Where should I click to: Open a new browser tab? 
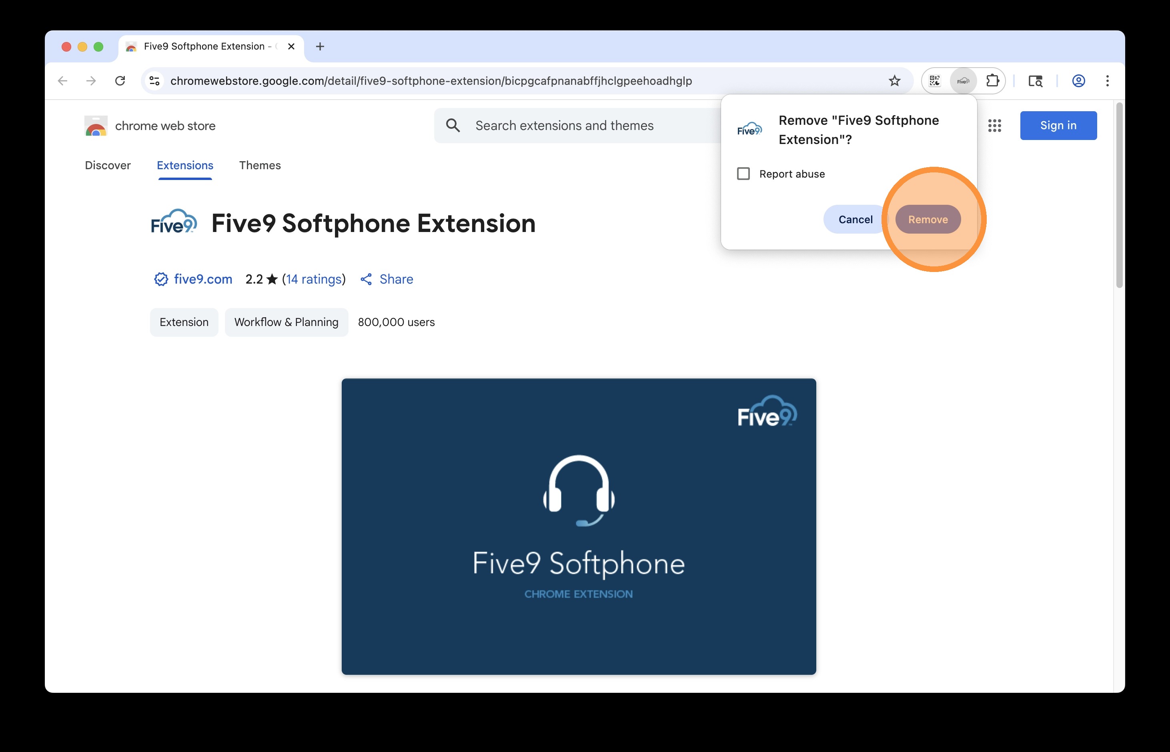tap(320, 46)
